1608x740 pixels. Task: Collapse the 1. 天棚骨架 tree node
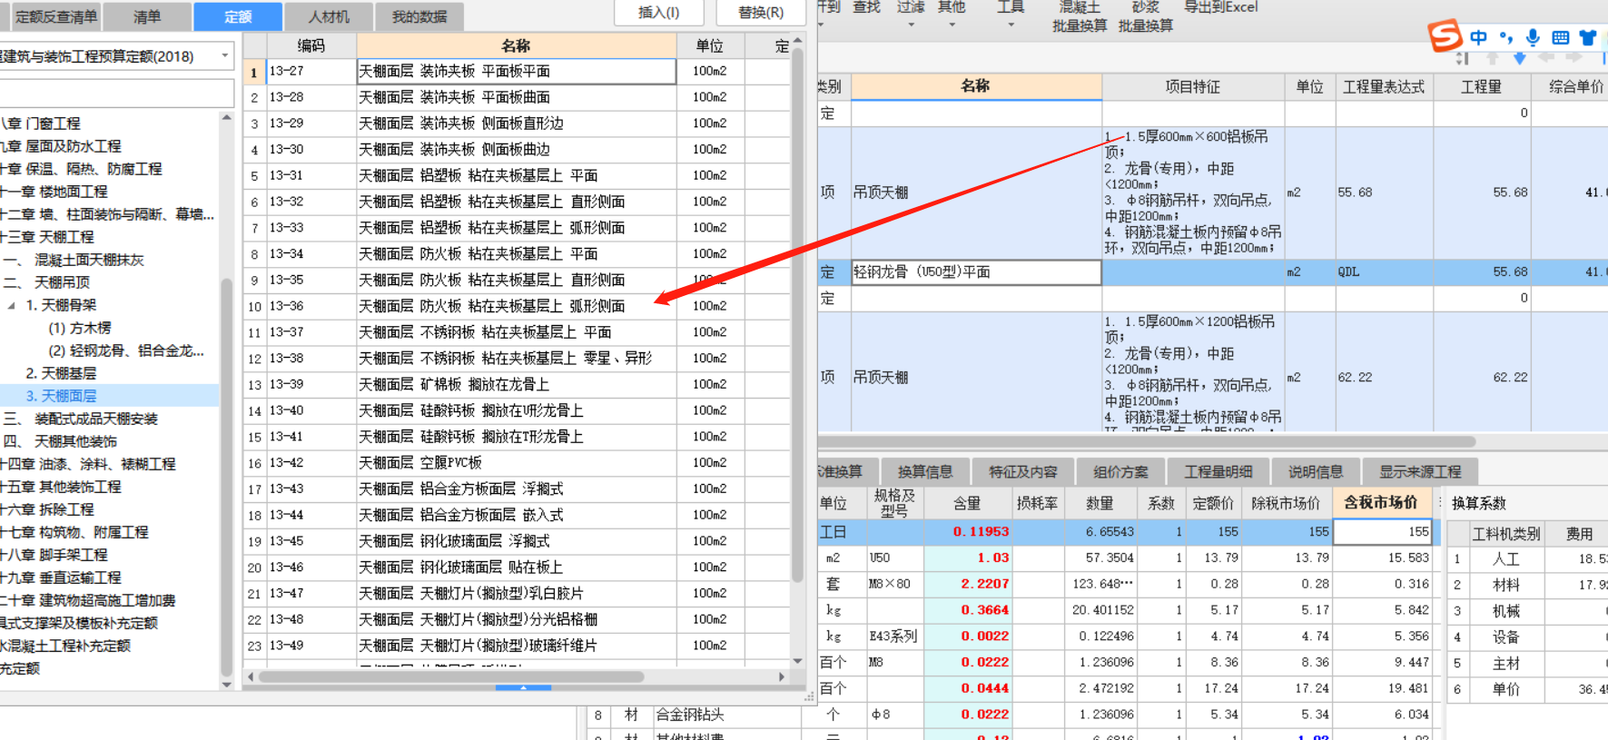click(11, 306)
